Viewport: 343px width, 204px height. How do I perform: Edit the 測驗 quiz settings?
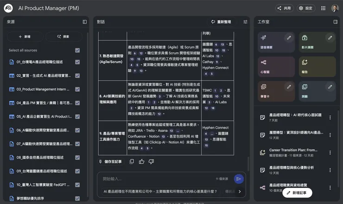(x=330, y=87)
